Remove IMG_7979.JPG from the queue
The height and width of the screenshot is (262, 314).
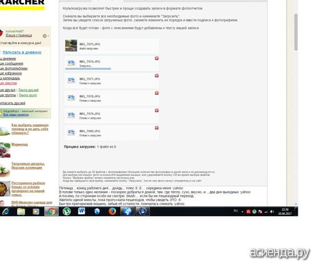(156, 111)
